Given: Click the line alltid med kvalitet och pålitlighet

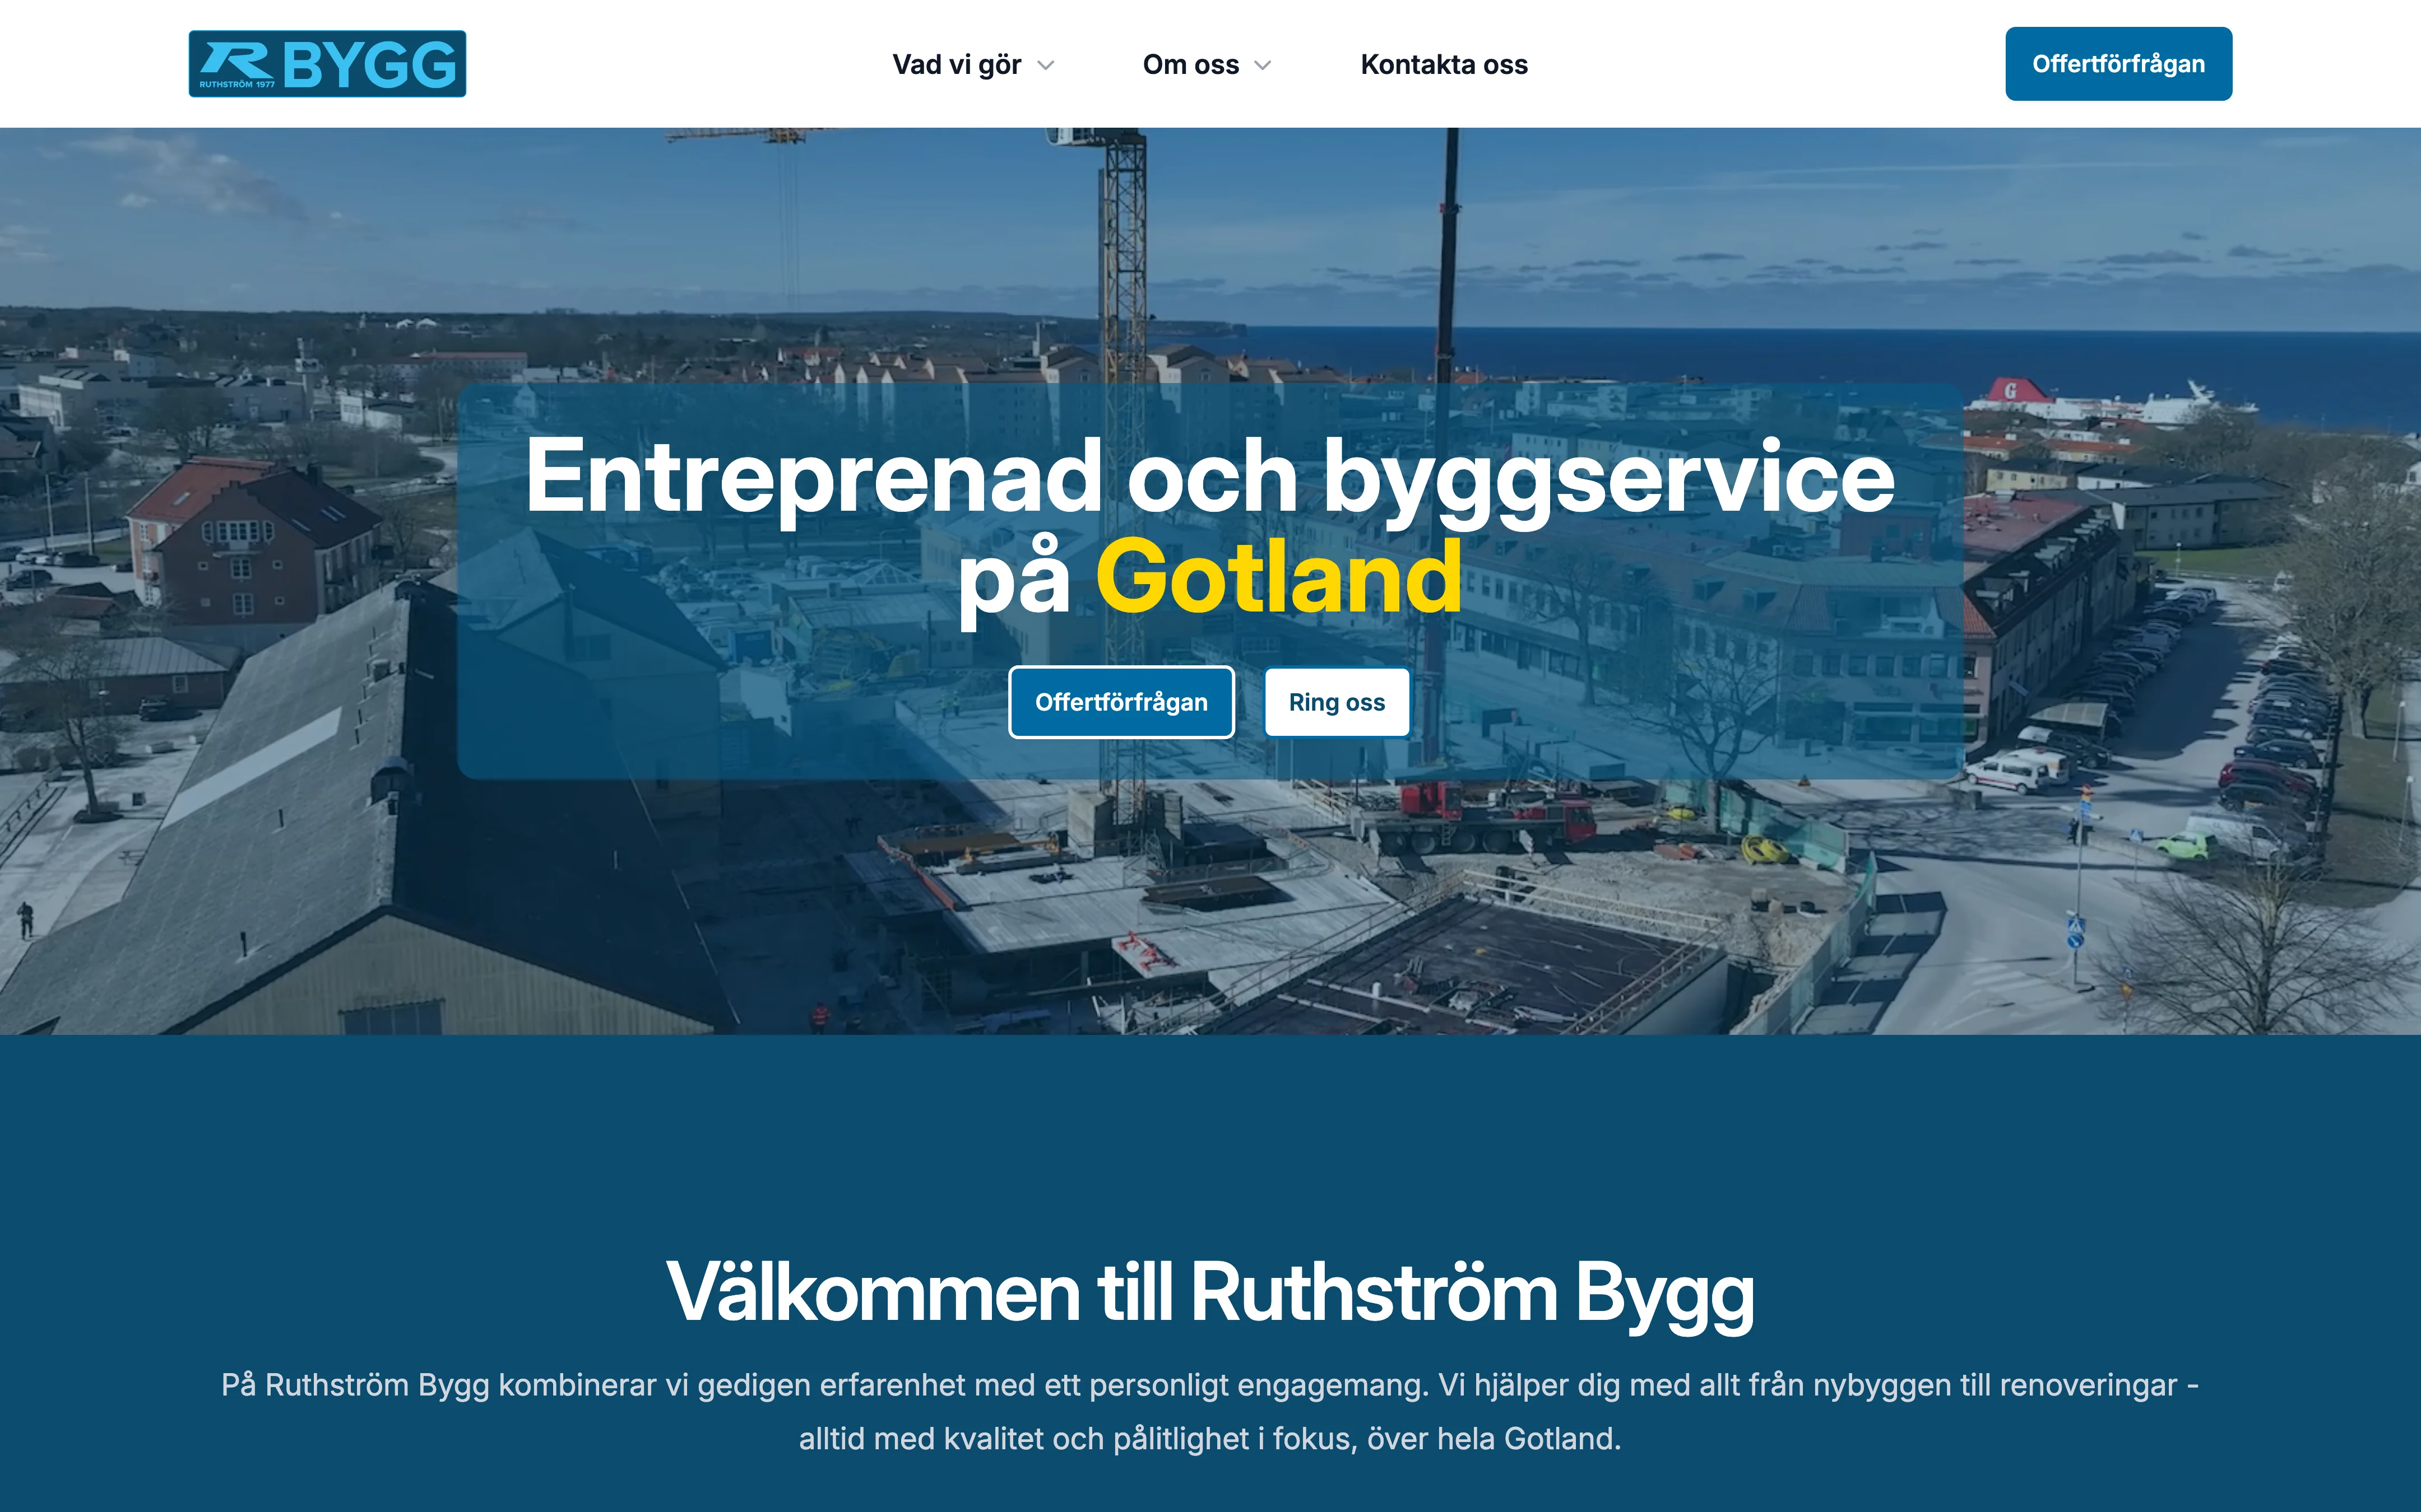Looking at the screenshot, I should pyautogui.click(x=1209, y=1438).
